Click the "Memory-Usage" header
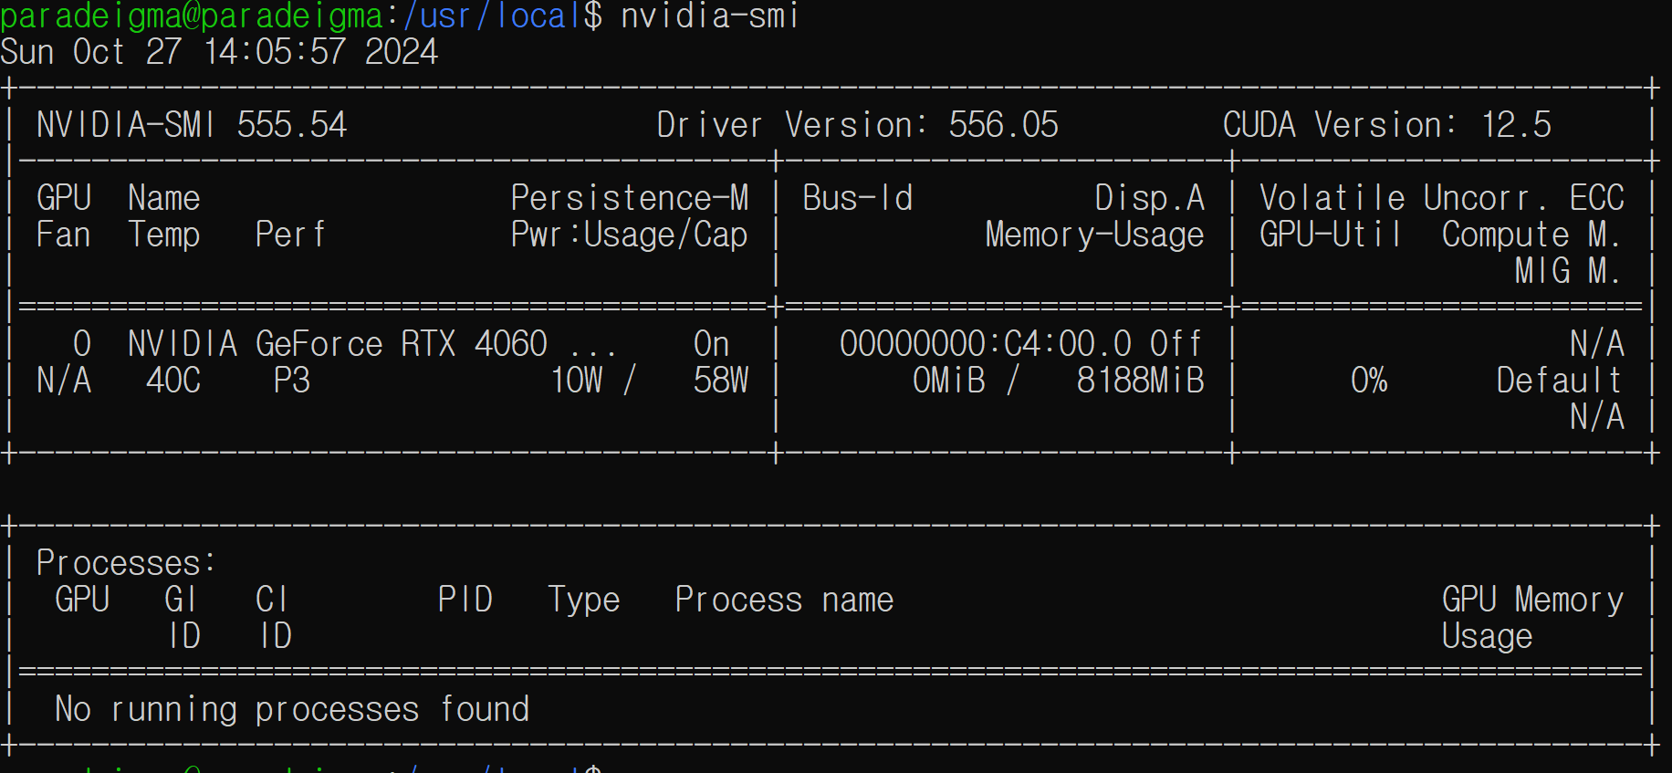The image size is (1672, 773). pos(1095,235)
